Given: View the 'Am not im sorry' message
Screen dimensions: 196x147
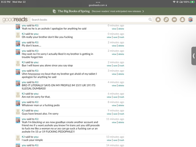Looking at the screenshot, I should point(109,97).
